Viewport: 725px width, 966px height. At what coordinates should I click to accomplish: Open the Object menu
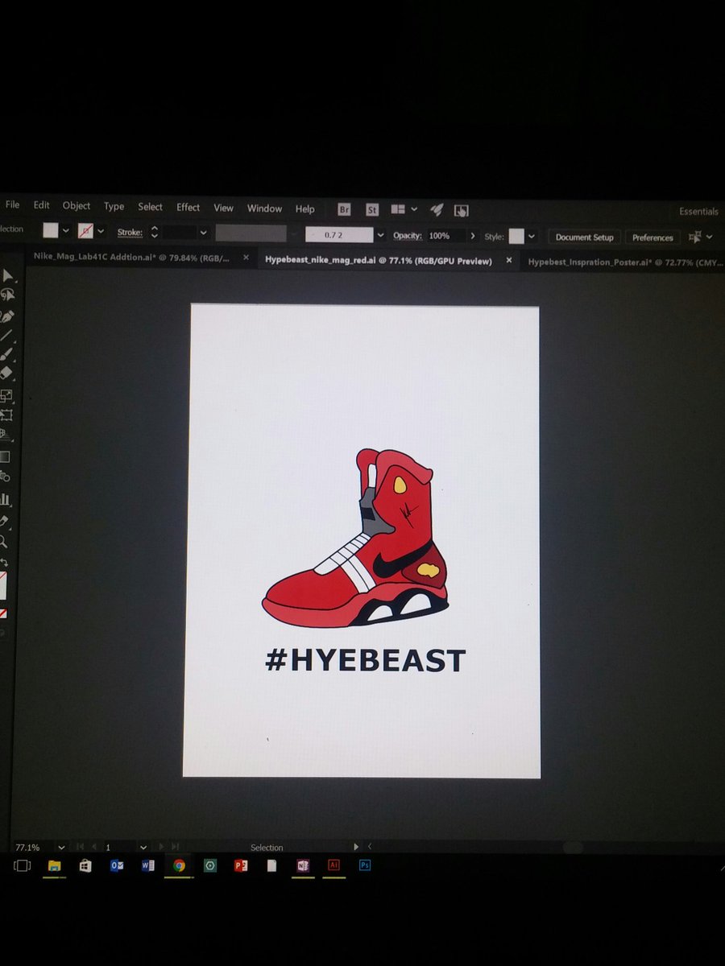pos(77,206)
